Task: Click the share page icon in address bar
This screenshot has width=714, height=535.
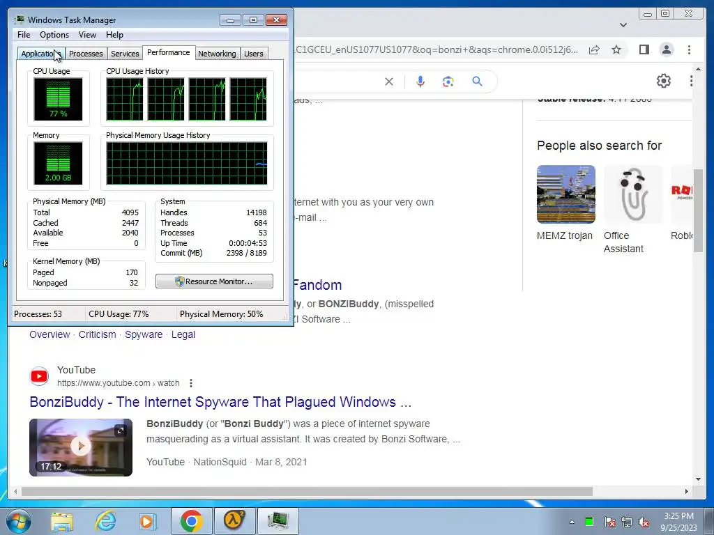Action: coord(594,49)
